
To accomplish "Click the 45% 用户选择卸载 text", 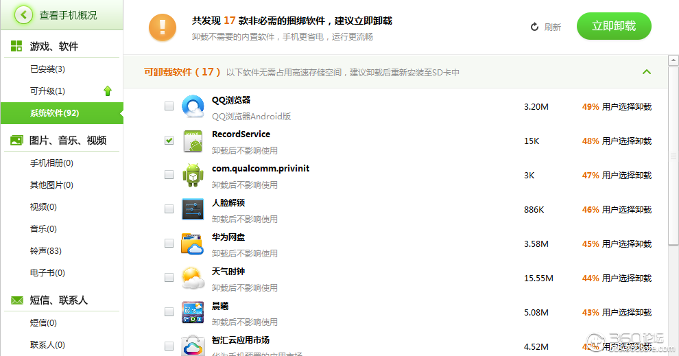I will [617, 244].
